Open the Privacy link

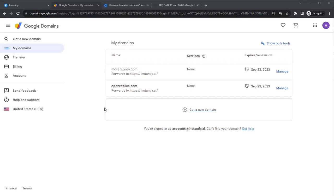11,188
